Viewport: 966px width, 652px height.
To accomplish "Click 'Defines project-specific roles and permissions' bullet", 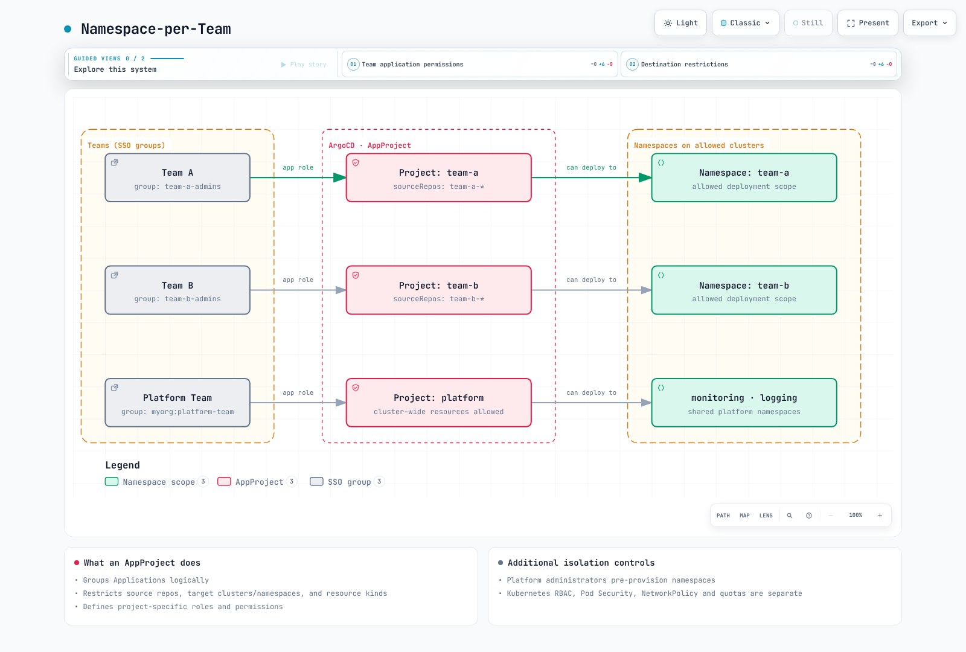I will [x=183, y=607].
